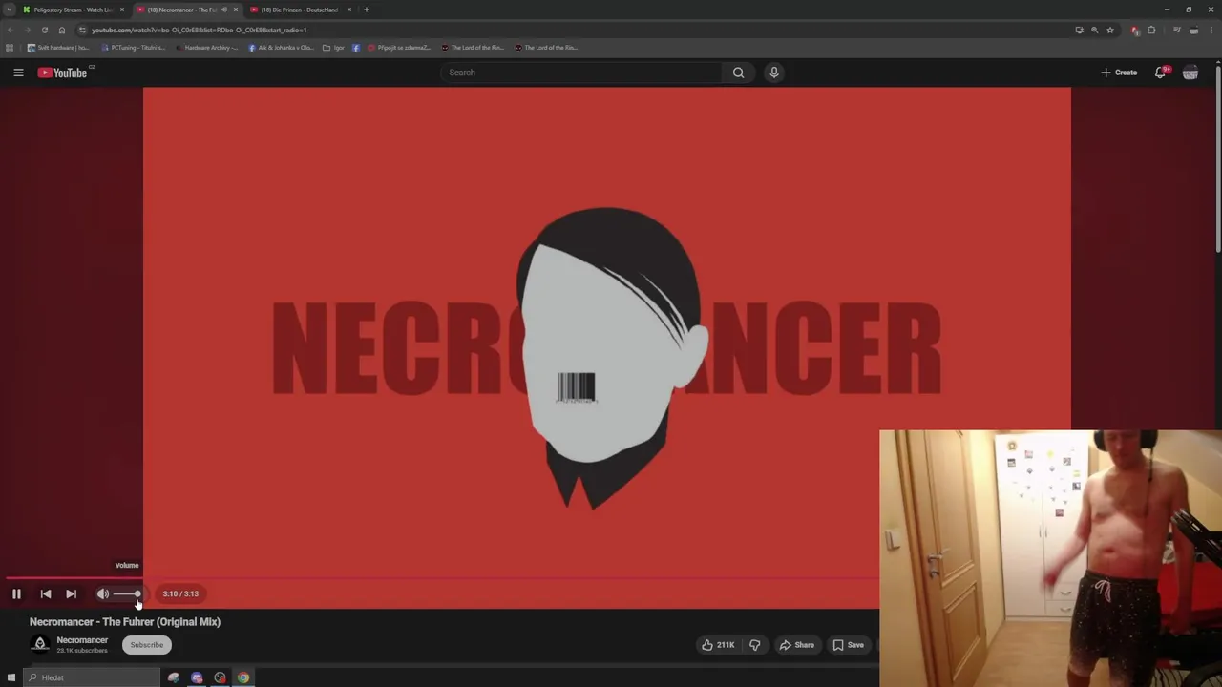Dislike the video
Screen dimensions: 1222x687
tap(755, 645)
